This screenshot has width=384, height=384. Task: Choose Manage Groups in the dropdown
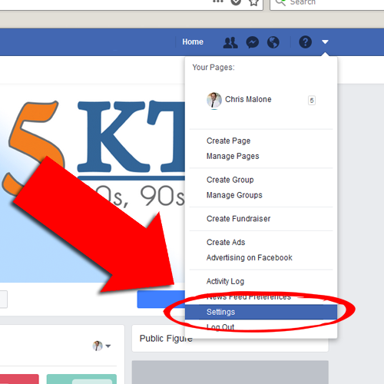tap(234, 195)
